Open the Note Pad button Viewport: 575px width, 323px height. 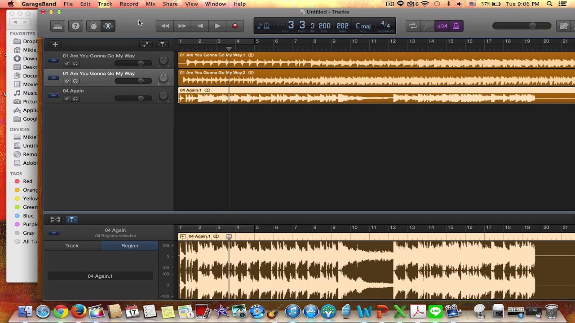tap(564, 26)
